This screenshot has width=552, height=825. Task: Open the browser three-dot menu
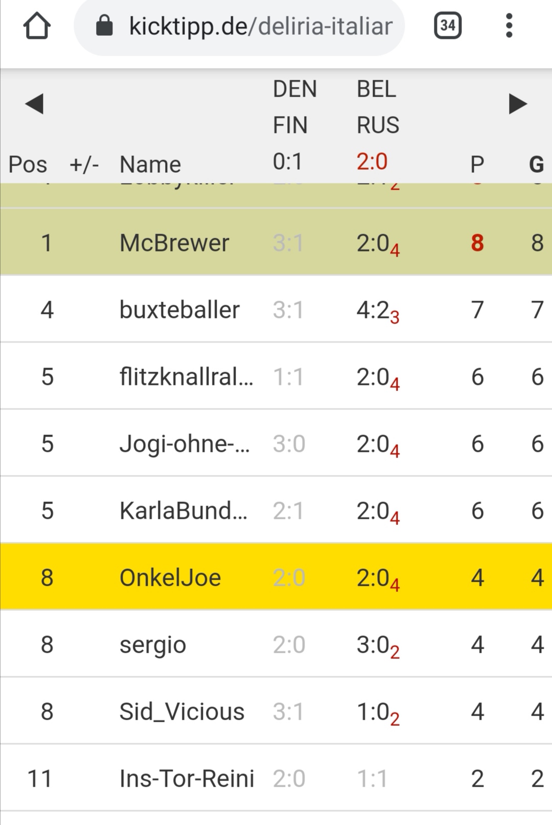(509, 26)
